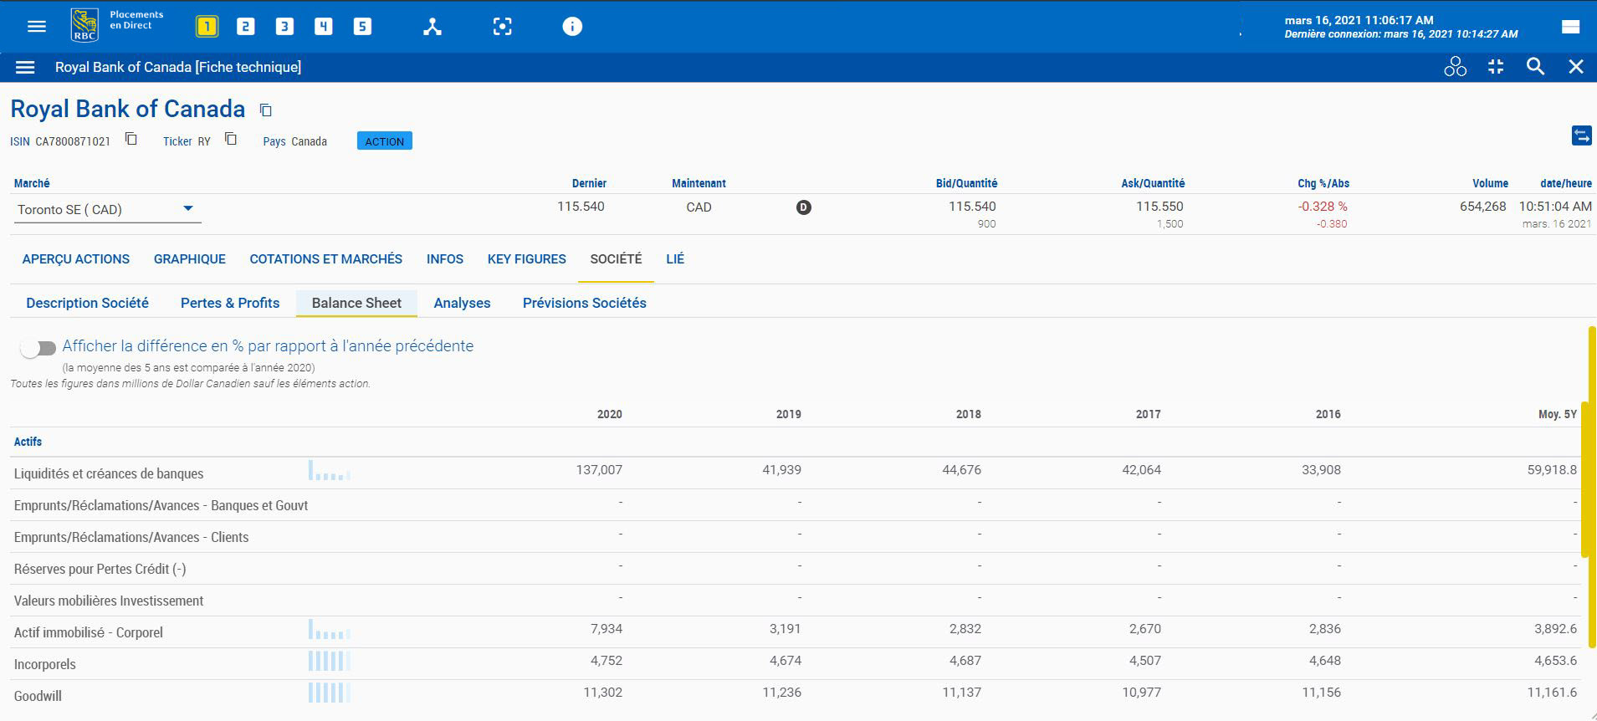Click the 2019 column header
1597x721 pixels.
tap(789, 414)
